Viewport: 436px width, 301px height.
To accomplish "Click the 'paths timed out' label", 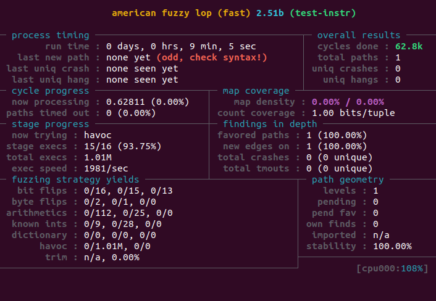I will [48, 113].
